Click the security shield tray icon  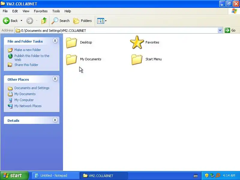click(x=207, y=175)
